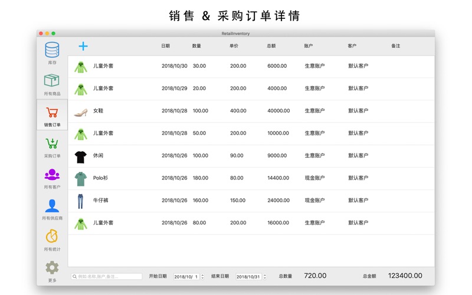Click the quantity 30.00 cell

tap(199, 66)
